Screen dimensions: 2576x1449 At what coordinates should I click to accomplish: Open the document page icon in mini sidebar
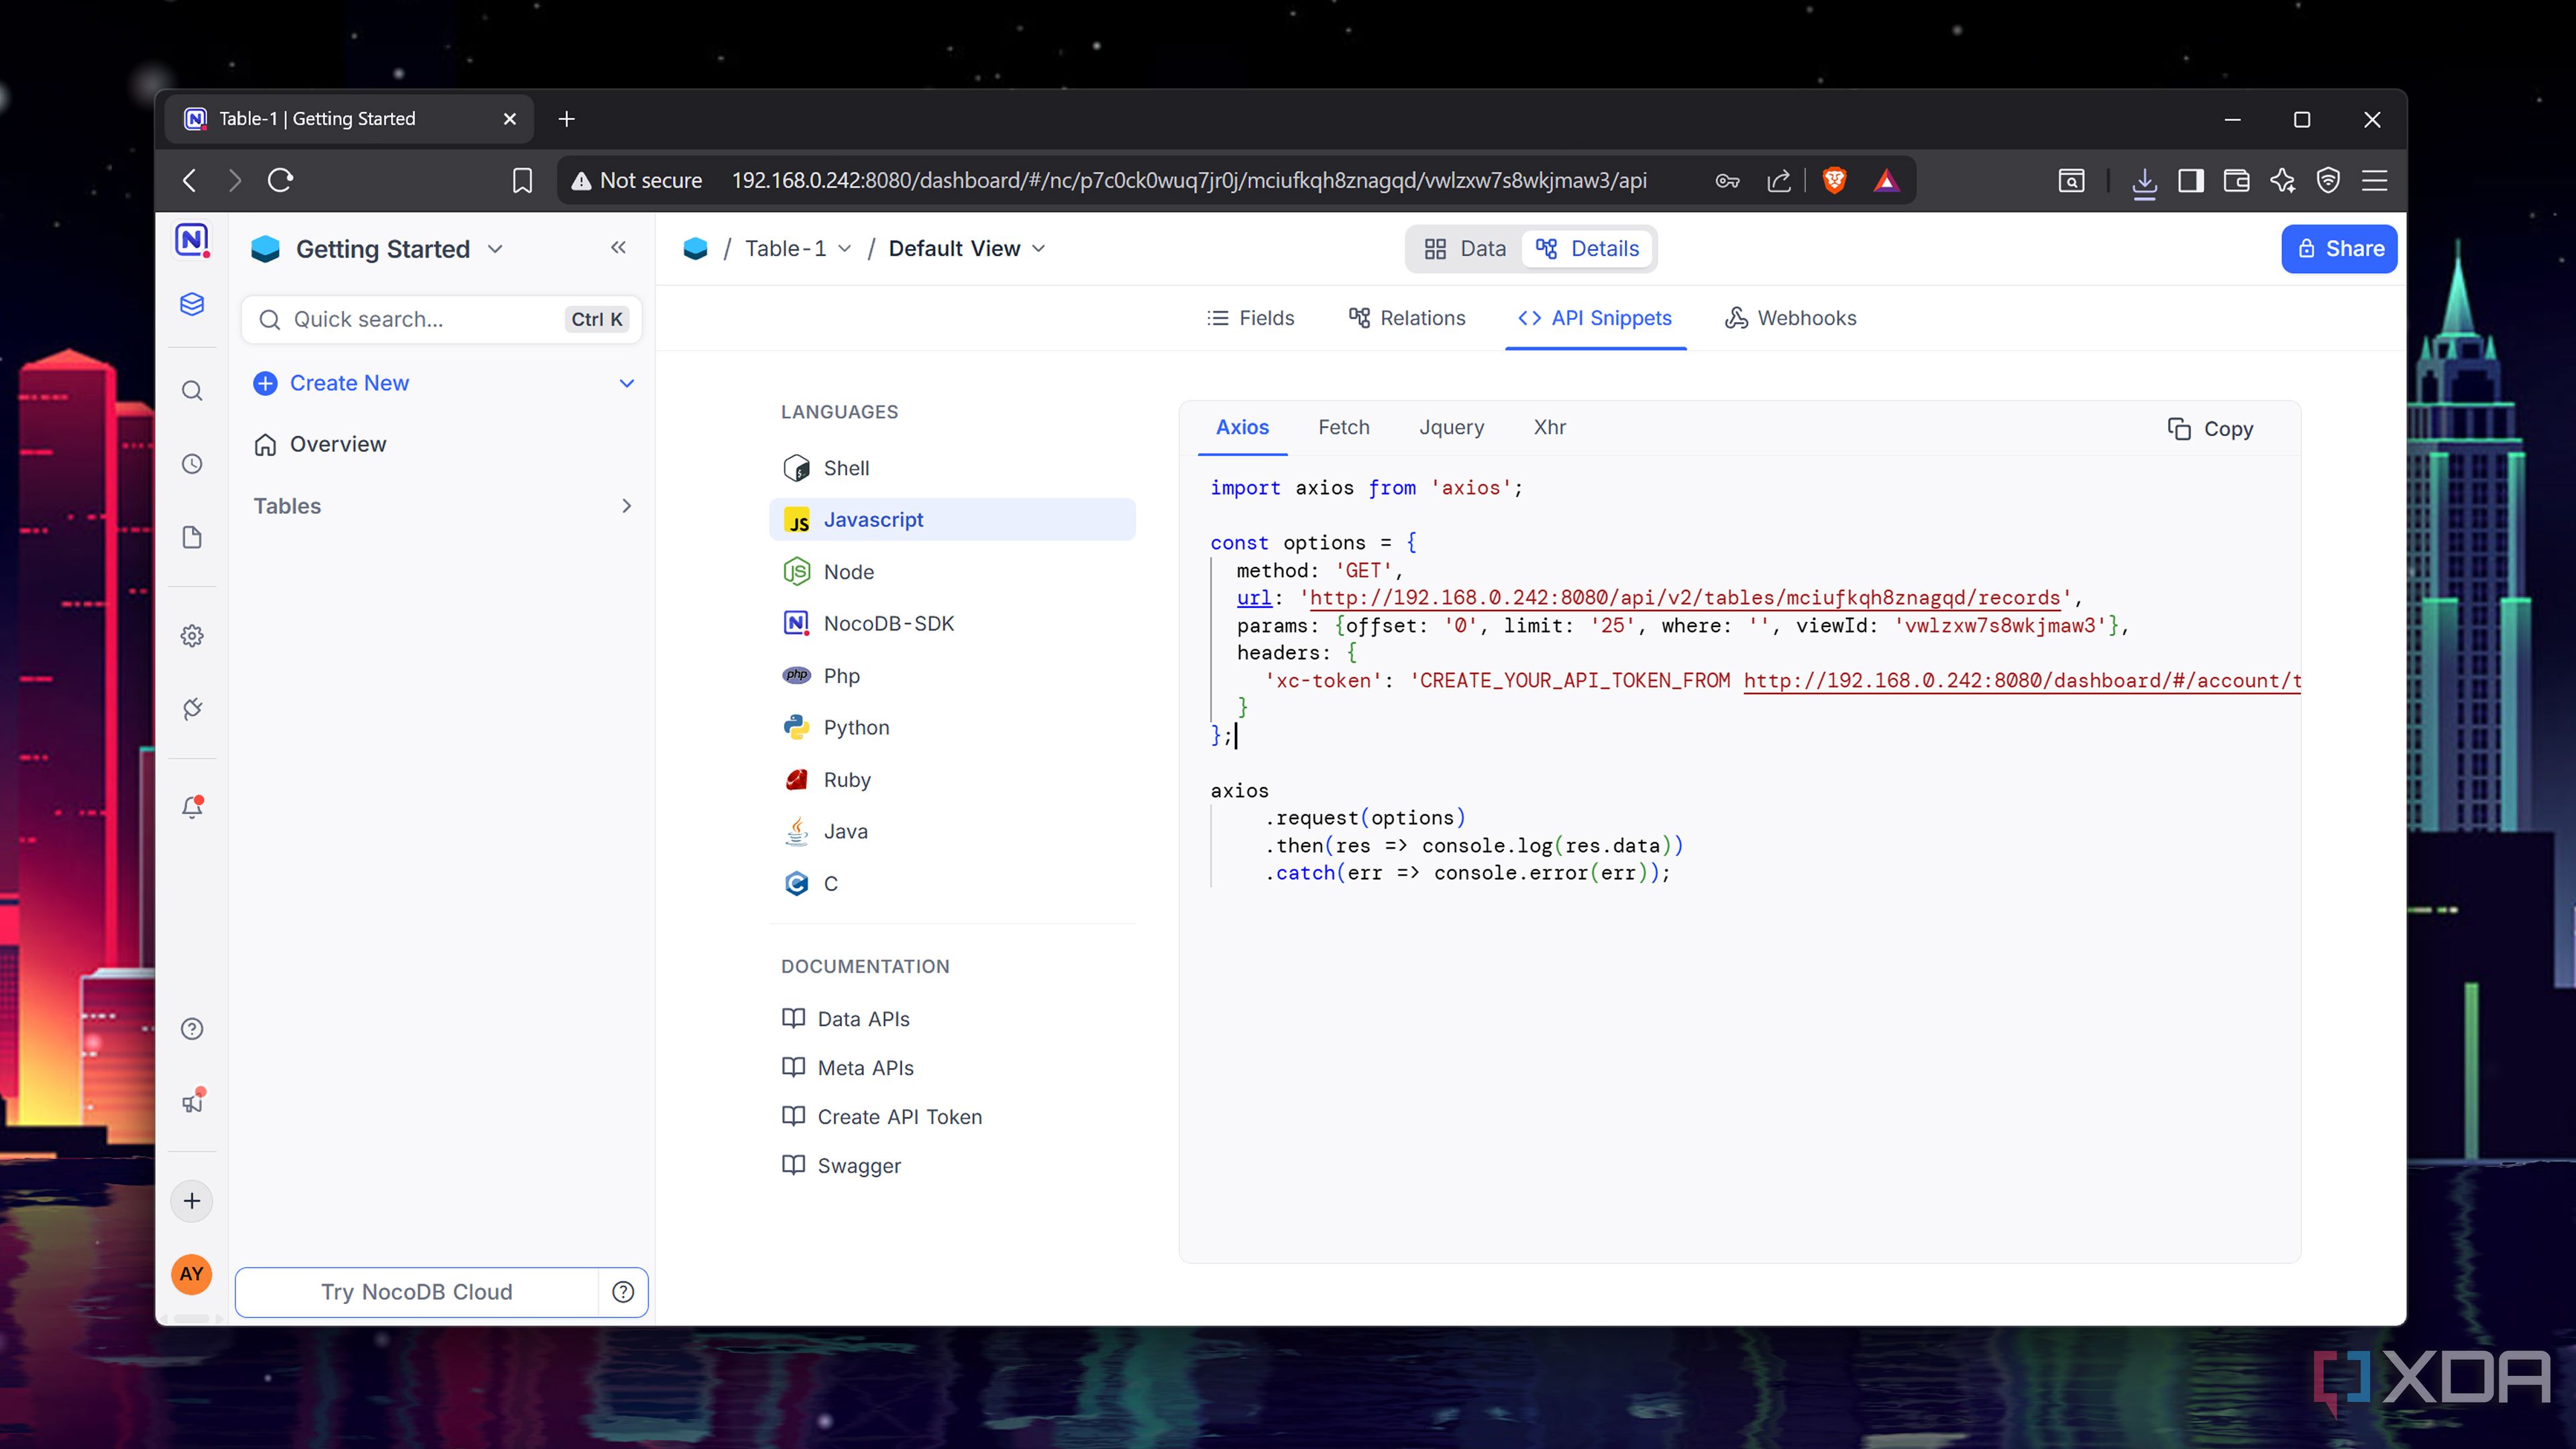coord(192,537)
